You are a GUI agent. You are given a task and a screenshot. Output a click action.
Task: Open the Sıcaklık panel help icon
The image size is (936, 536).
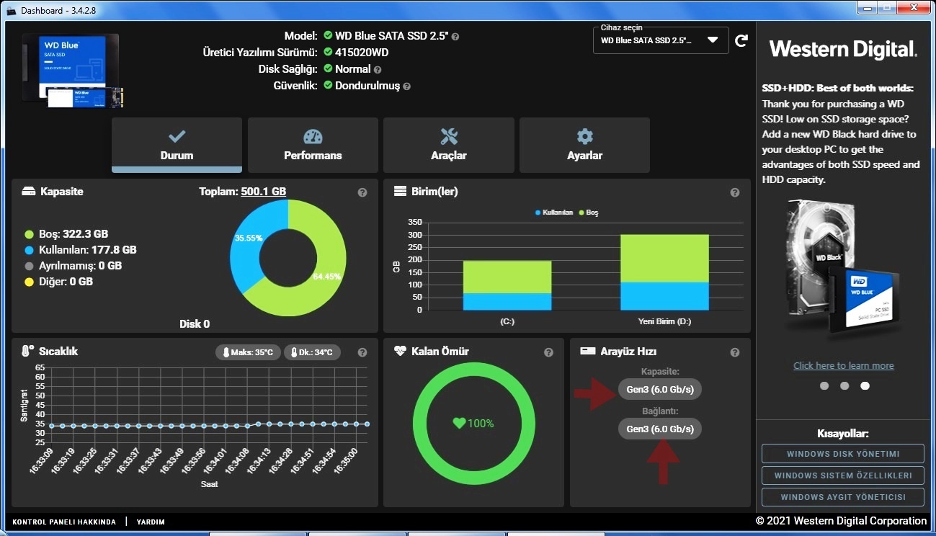(x=362, y=352)
